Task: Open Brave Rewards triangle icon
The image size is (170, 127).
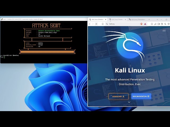Action: (145, 24)
